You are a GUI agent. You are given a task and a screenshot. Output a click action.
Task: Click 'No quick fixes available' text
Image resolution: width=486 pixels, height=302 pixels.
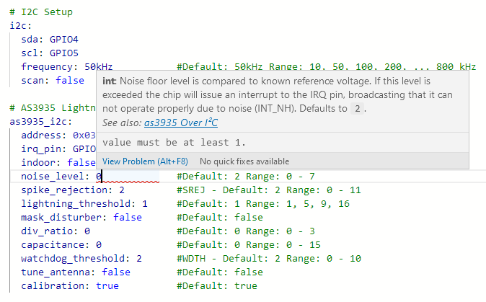244,161
